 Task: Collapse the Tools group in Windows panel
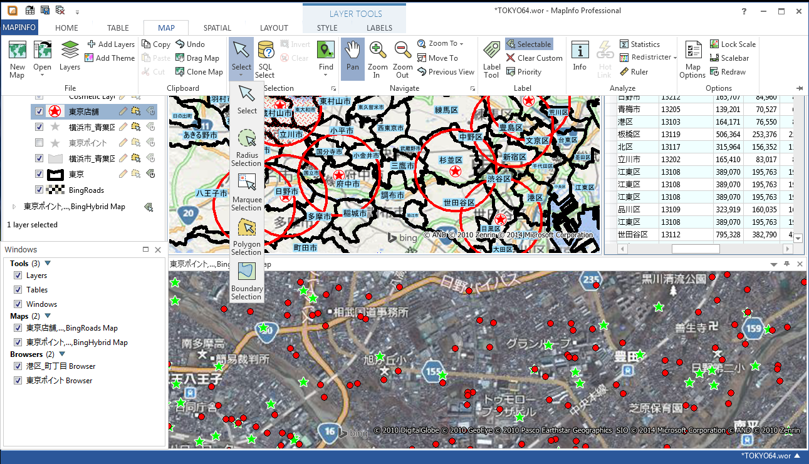[x=48, y=264]
